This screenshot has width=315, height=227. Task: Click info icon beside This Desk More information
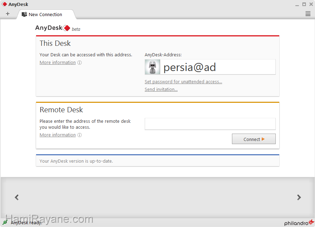[80, 63]
